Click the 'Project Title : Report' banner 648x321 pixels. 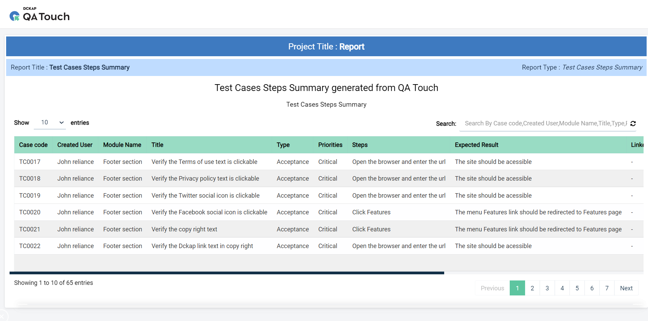pos(326,47)
